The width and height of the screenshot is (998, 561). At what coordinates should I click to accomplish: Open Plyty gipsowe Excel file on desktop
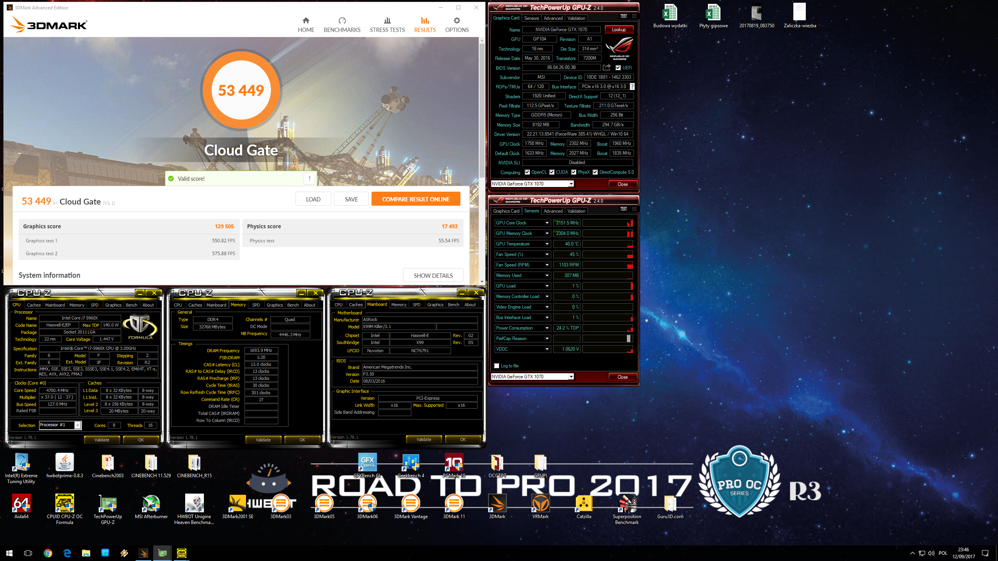tap(713, 16)
